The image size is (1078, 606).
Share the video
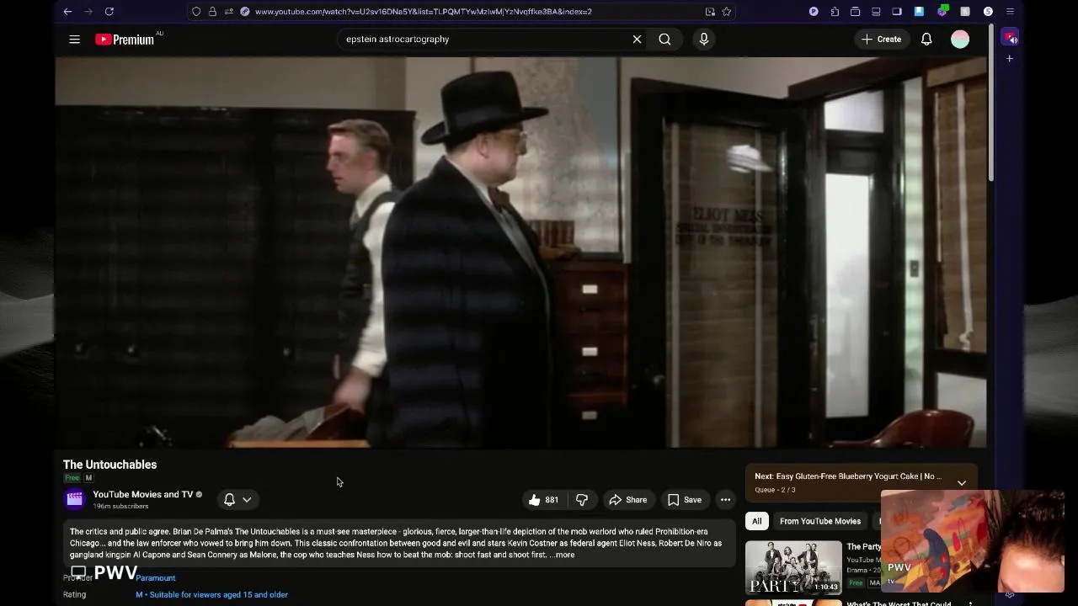628,500
